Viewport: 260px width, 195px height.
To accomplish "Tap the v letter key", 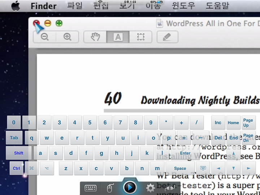I will click(x=112, y=168).
